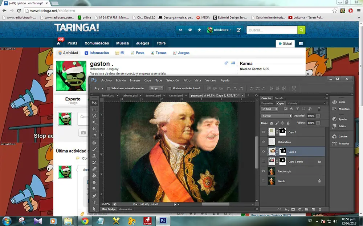Select the Brush tool
Viewport: 363px width, 226px height.
click(94, 149)
